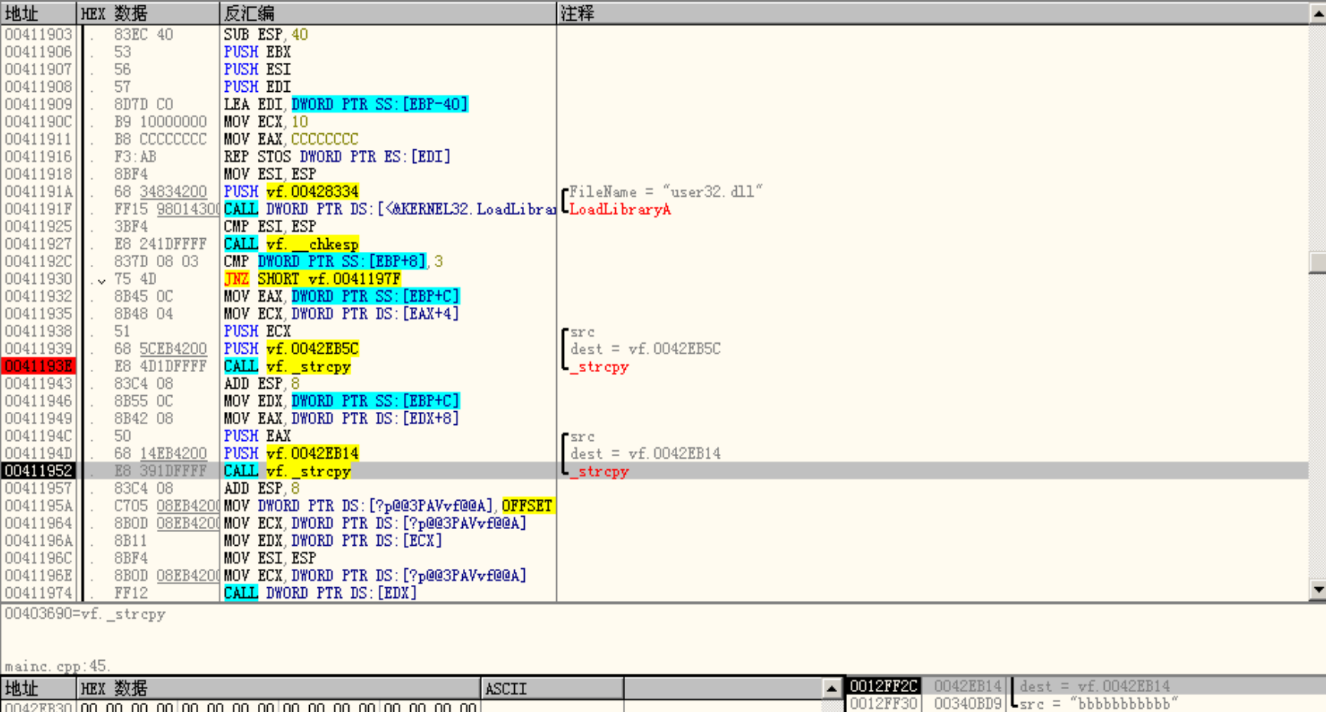Select the PUSH EAX instruction
The width and height of the screenshot is (1326, 712).
click(x=257, y=436)
